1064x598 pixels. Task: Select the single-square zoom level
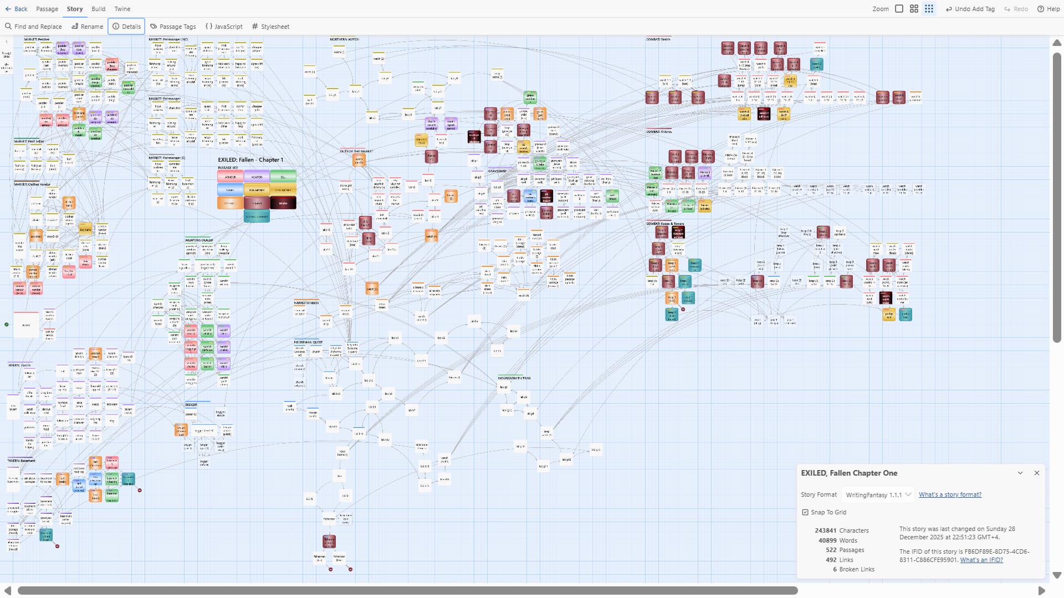[x=899, y=9]
